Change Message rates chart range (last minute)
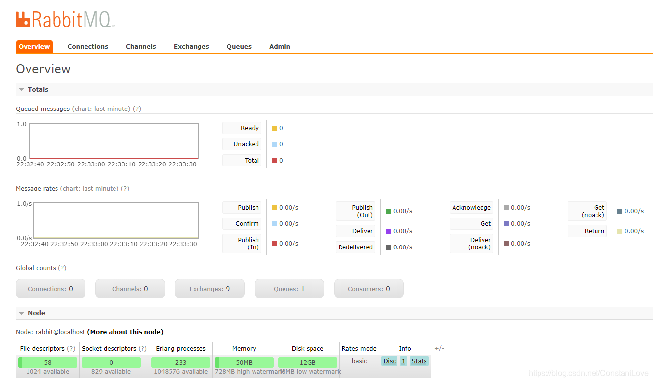 (x=89, y=188)
